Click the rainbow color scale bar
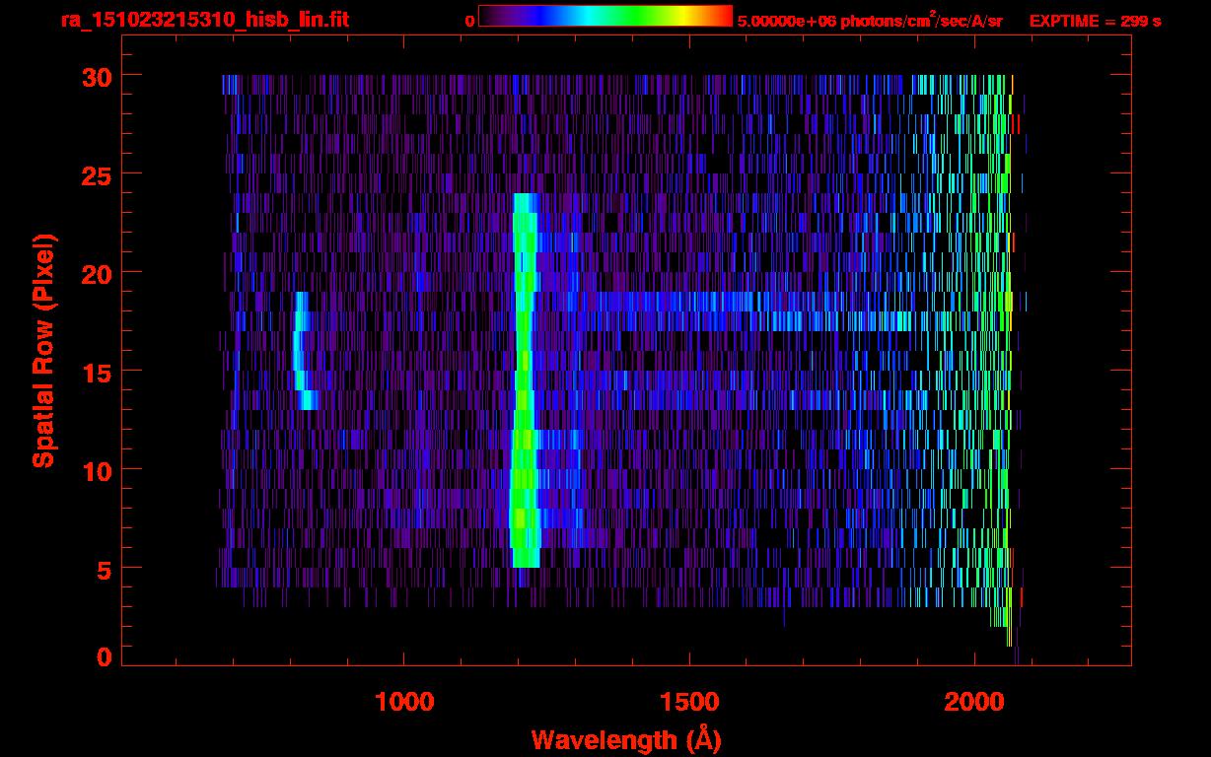This screenshot has width=1211, height=757. coord(605,16)
